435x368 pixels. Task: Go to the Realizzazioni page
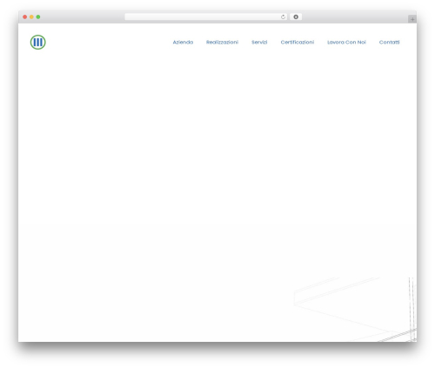[222, 43]
